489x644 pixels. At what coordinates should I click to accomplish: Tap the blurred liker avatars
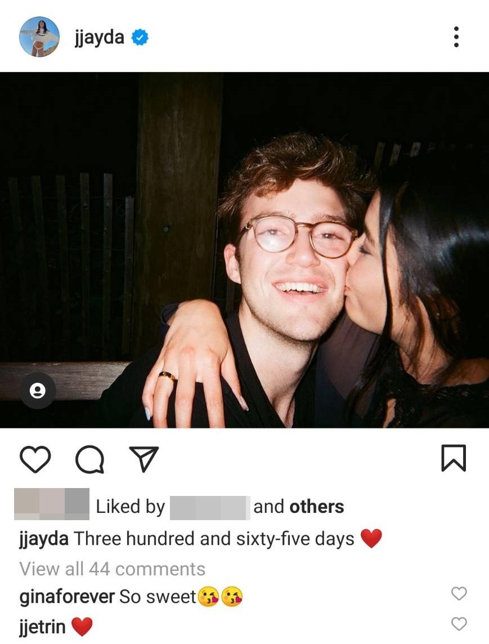pyautogui.click(x=52, y=504)
